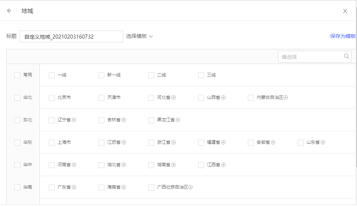Check the 华南 region checkbox
This screenshot has width=357, height=207.
point(17,187)
